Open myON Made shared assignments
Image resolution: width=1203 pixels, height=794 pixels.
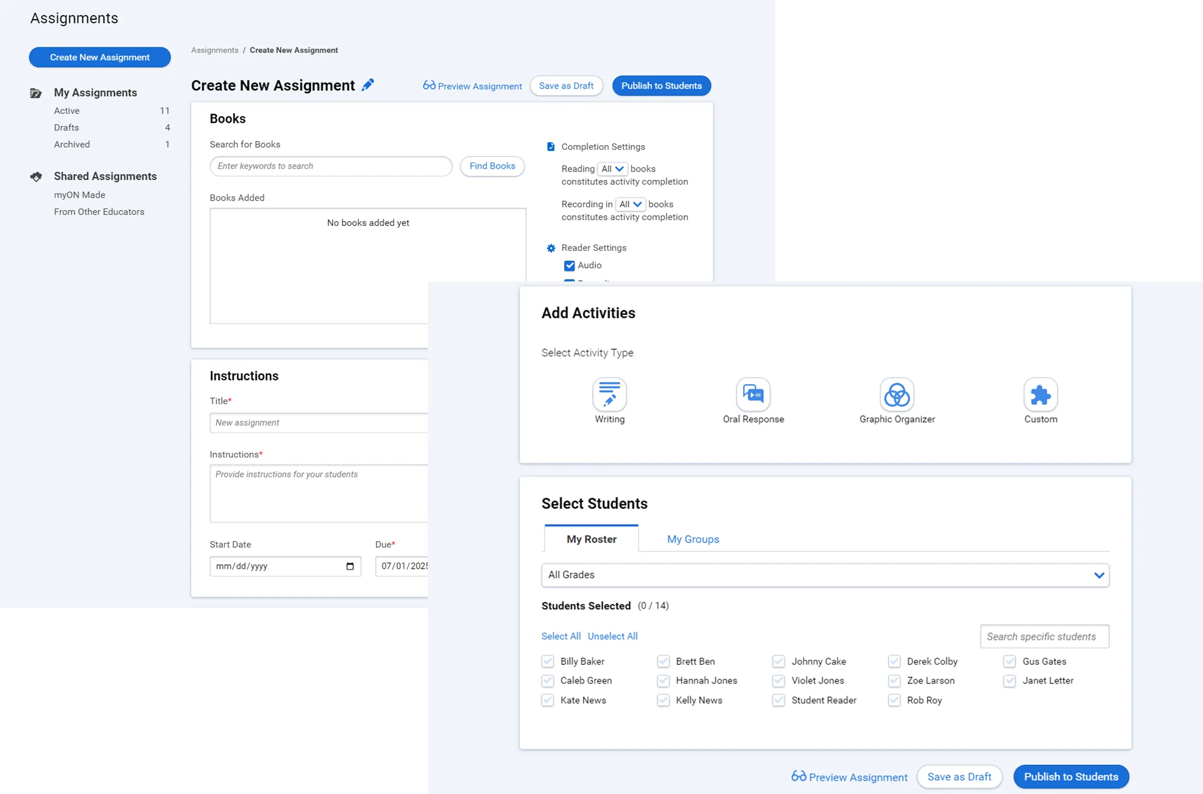pyautogui.click(x=79, y=195)
